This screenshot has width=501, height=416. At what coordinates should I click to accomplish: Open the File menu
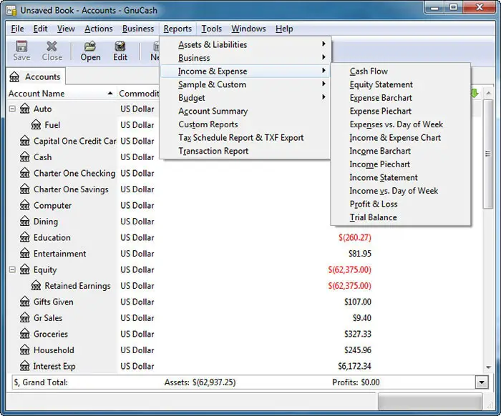(x=17, y=29)
